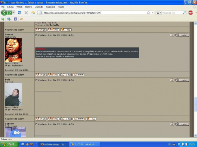This screenshot has height=147, width=197.
Task: Send E-mail to Tomas via button
Action: click(x=66, y=75)
